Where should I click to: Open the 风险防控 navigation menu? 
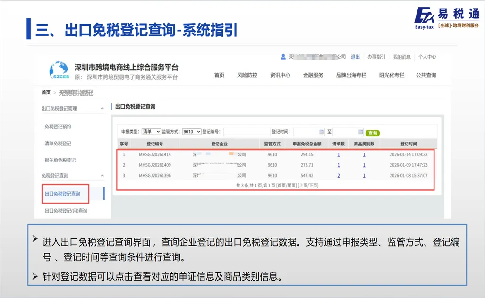click(x=248, y=75)
